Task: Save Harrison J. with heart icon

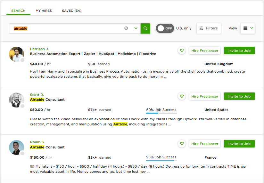Action: click(x=182, y=51)
